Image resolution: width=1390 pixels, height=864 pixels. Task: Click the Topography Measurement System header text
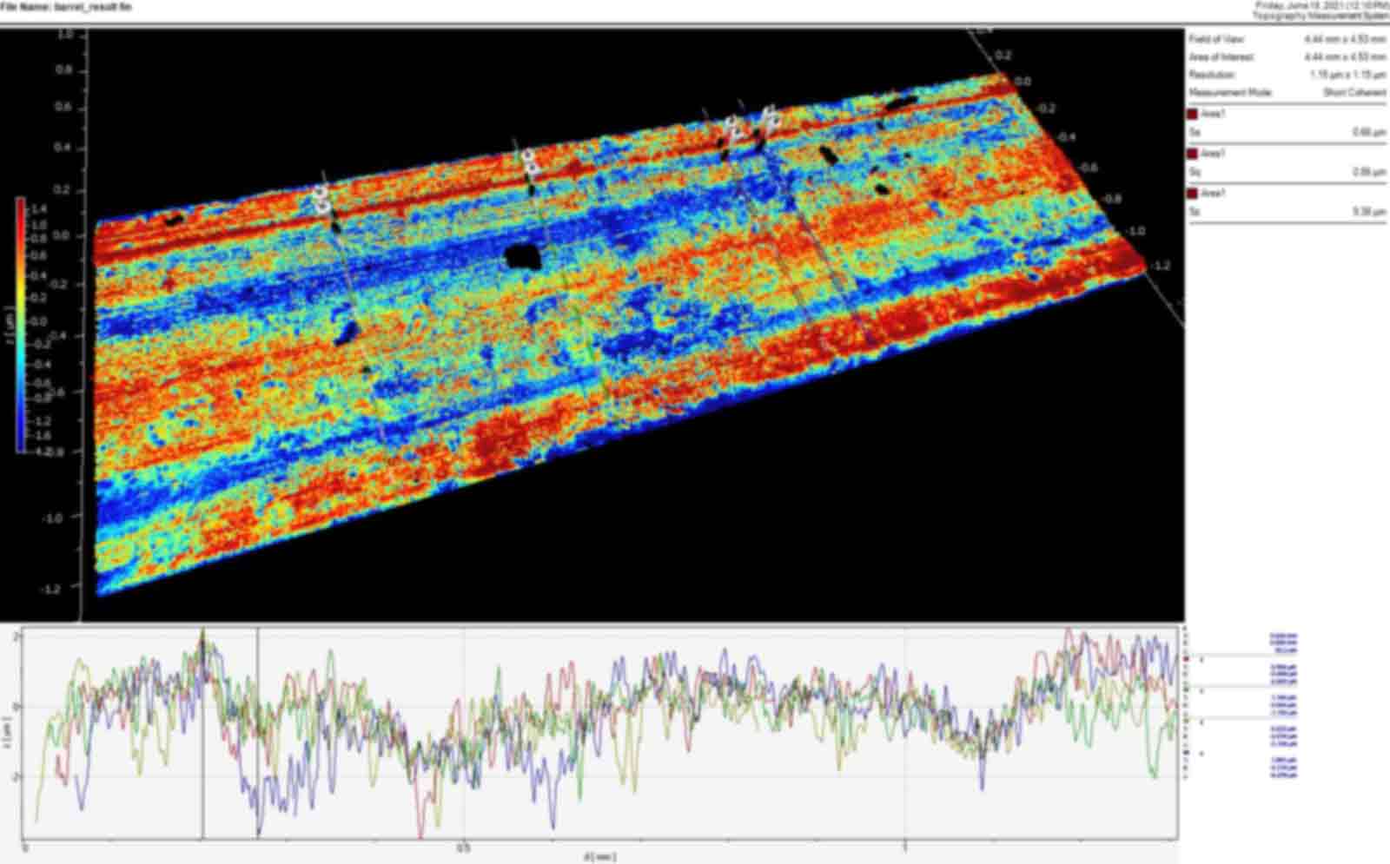(1320, 16)
